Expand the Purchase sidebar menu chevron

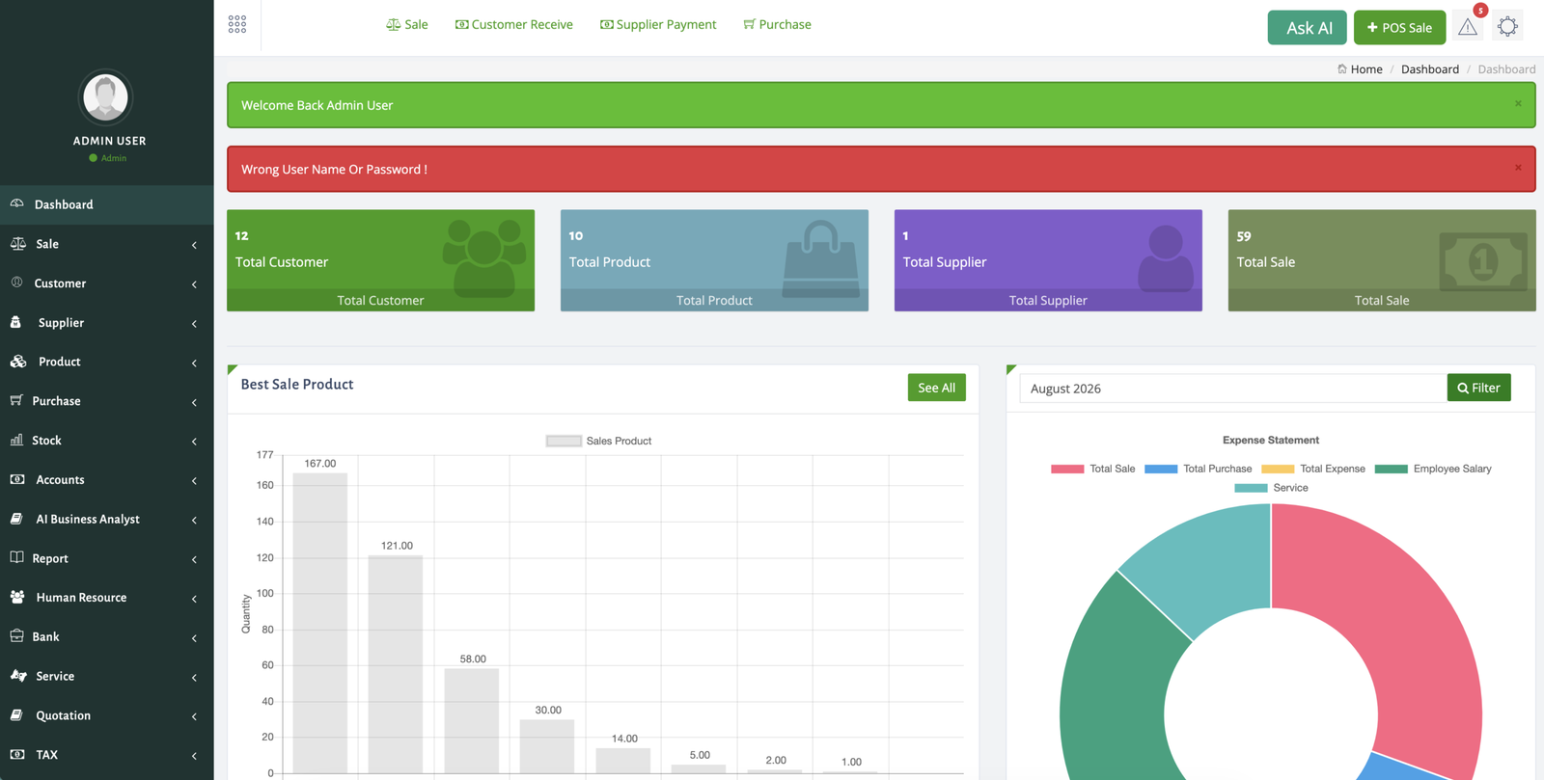tap(194, 402)
